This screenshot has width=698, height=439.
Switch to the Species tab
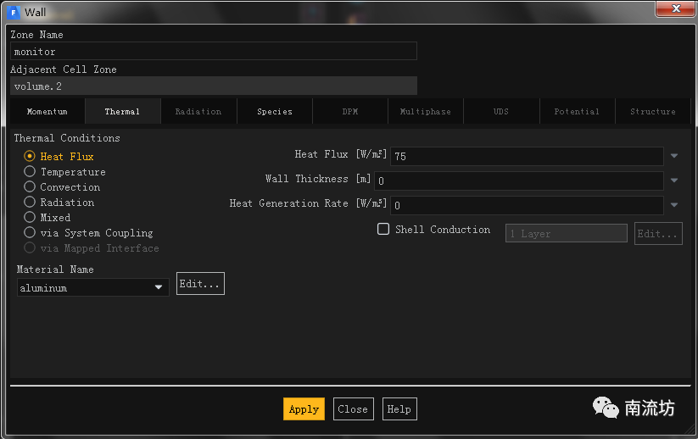pos(274,111)
